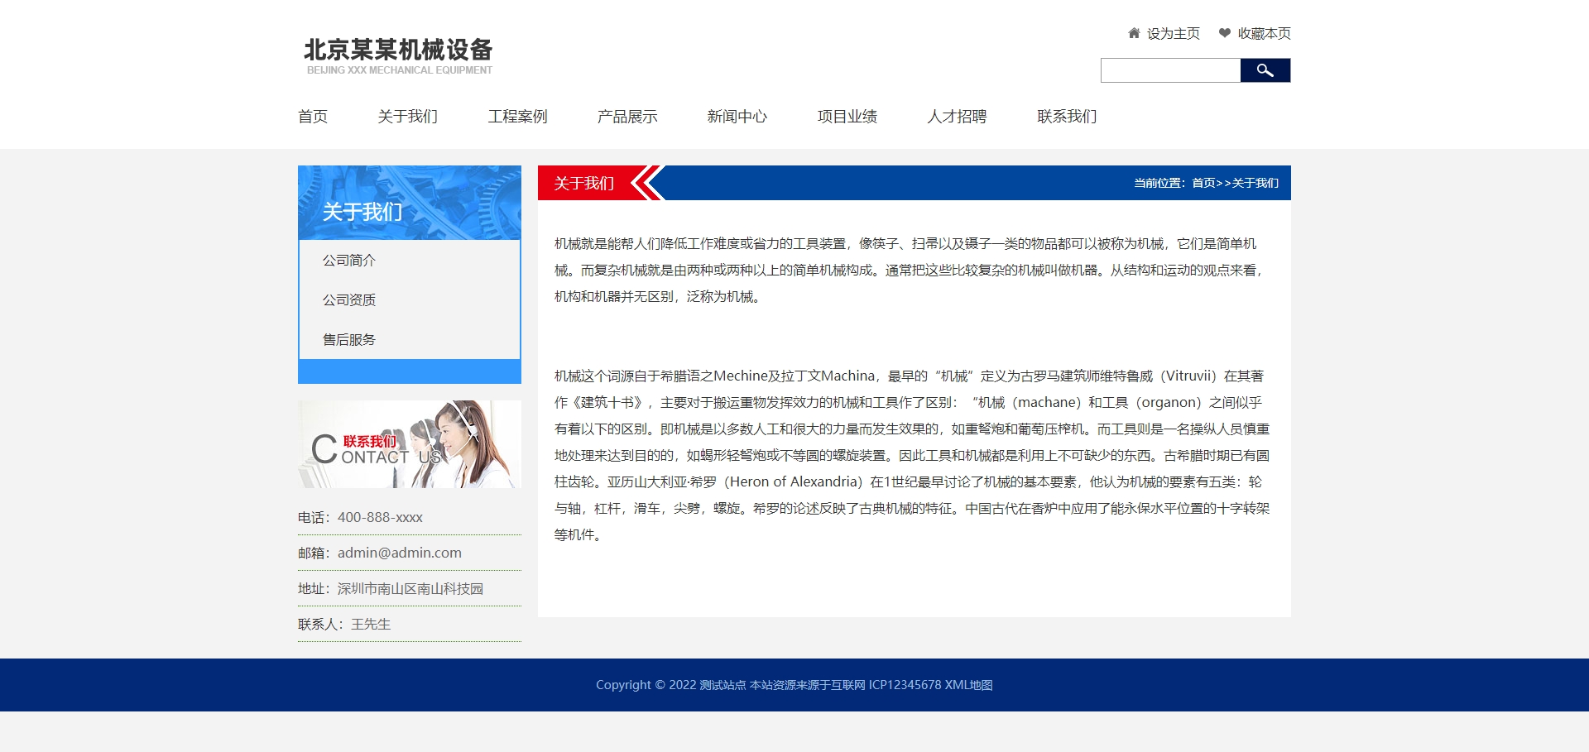Click the heart icon beside 收藏本页
Viewport: 1589px width, 752px height.
pos(1224,33)
